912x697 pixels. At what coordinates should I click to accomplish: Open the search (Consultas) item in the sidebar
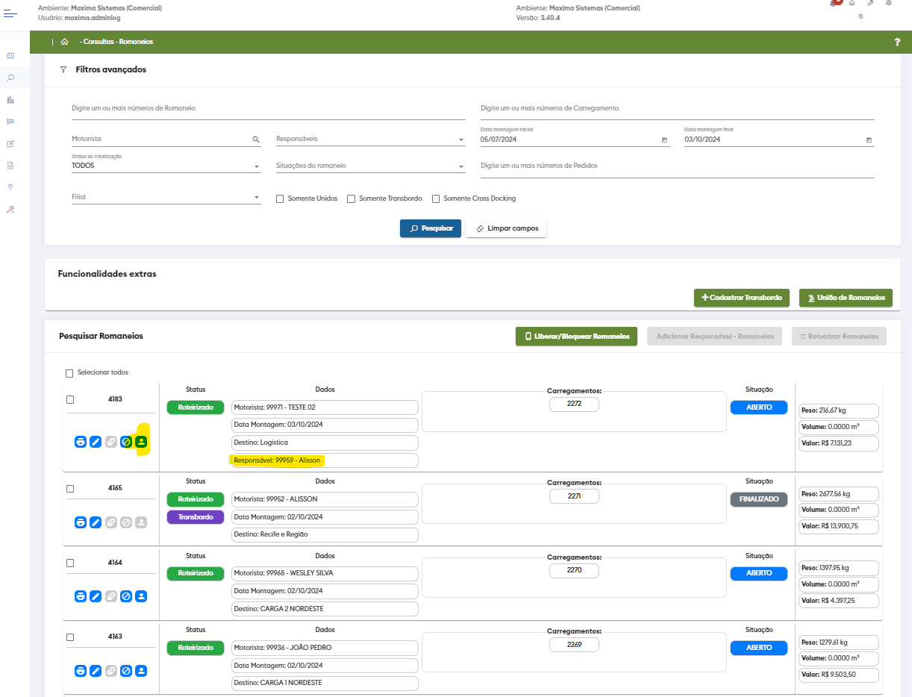click(10, 78)
